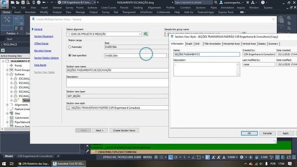Click the search magnifier icon
This screenshot has height=167, width=297.
216,2
